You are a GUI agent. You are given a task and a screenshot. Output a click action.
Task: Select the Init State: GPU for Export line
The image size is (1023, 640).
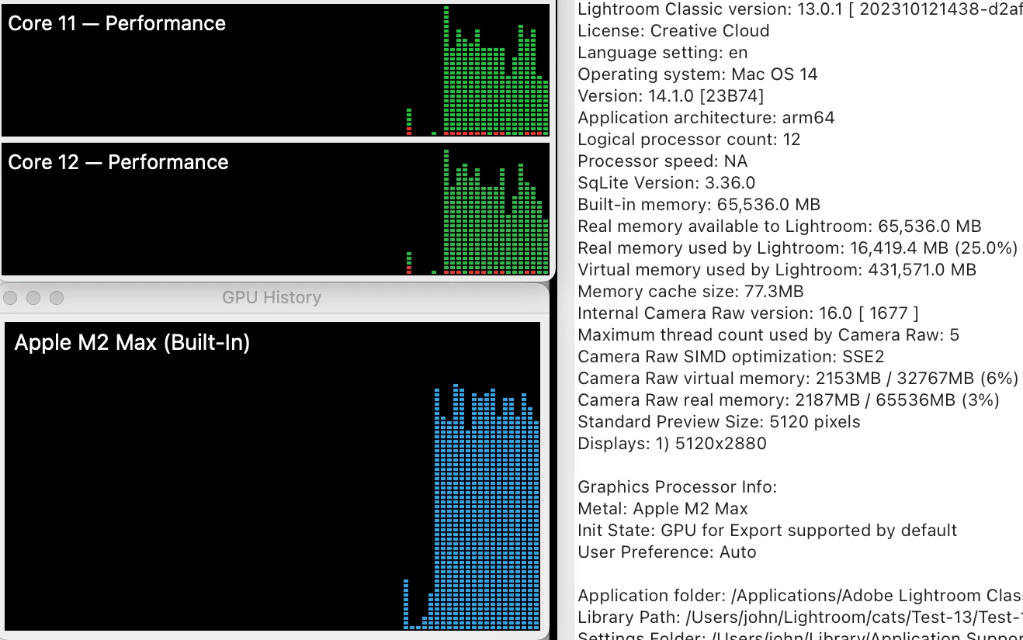768,531
